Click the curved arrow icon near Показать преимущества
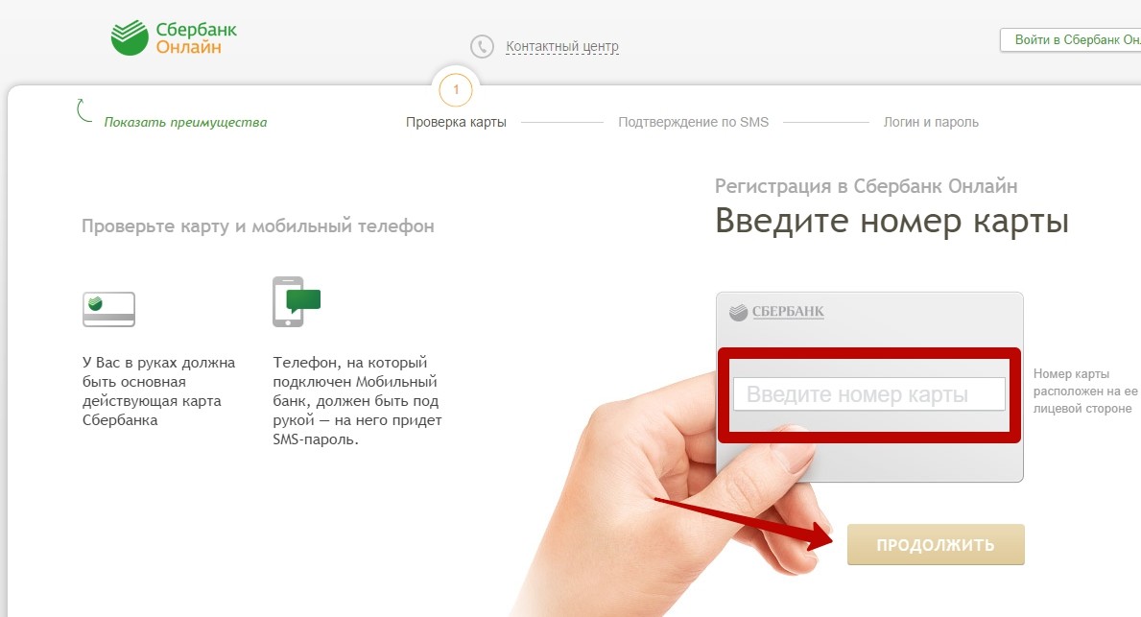Screen dimensions: 1141x617 click(x=83, y=110)
